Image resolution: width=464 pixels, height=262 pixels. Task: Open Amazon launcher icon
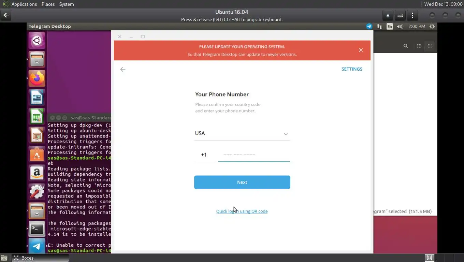[37, 173]
